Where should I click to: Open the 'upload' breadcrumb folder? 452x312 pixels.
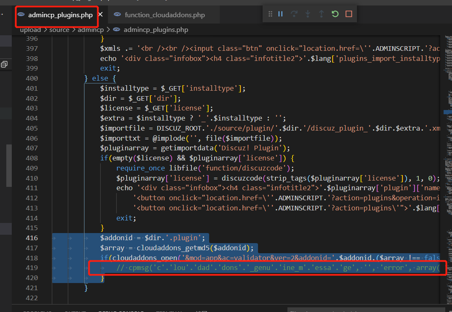point(30,30)
